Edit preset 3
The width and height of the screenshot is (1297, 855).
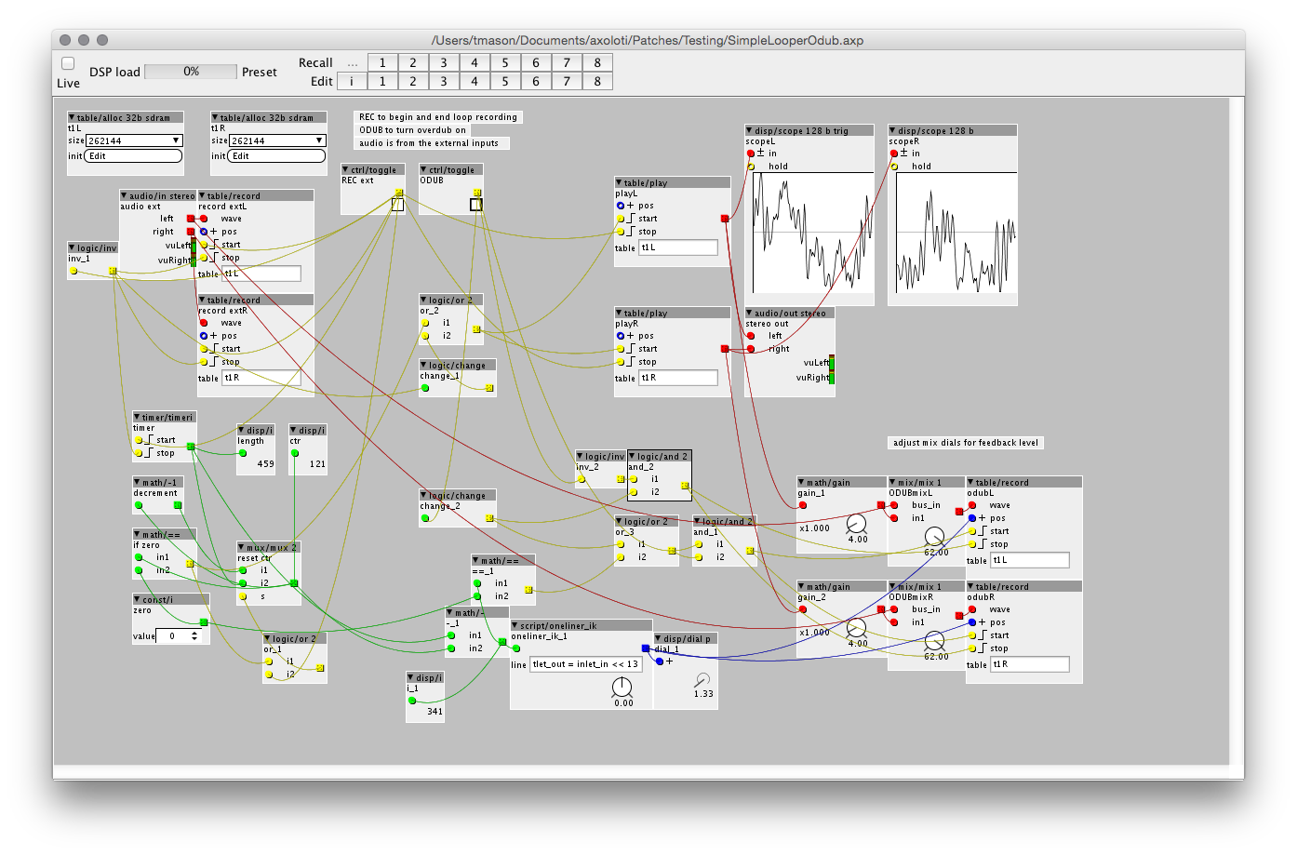[x=444, y=81]
